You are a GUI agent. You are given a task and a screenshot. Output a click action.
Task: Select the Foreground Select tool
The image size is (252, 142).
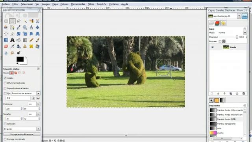pyautogui.click(x=6, y=27)
